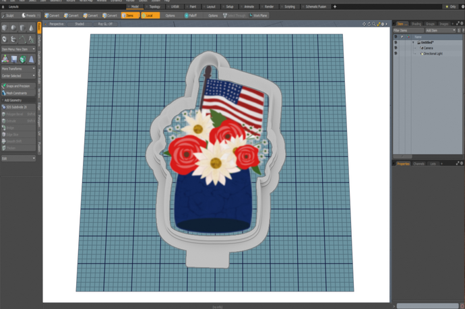The image size is (465, 309).
Task: Select the Cone primitive tool
Action: tap(31, 28)
